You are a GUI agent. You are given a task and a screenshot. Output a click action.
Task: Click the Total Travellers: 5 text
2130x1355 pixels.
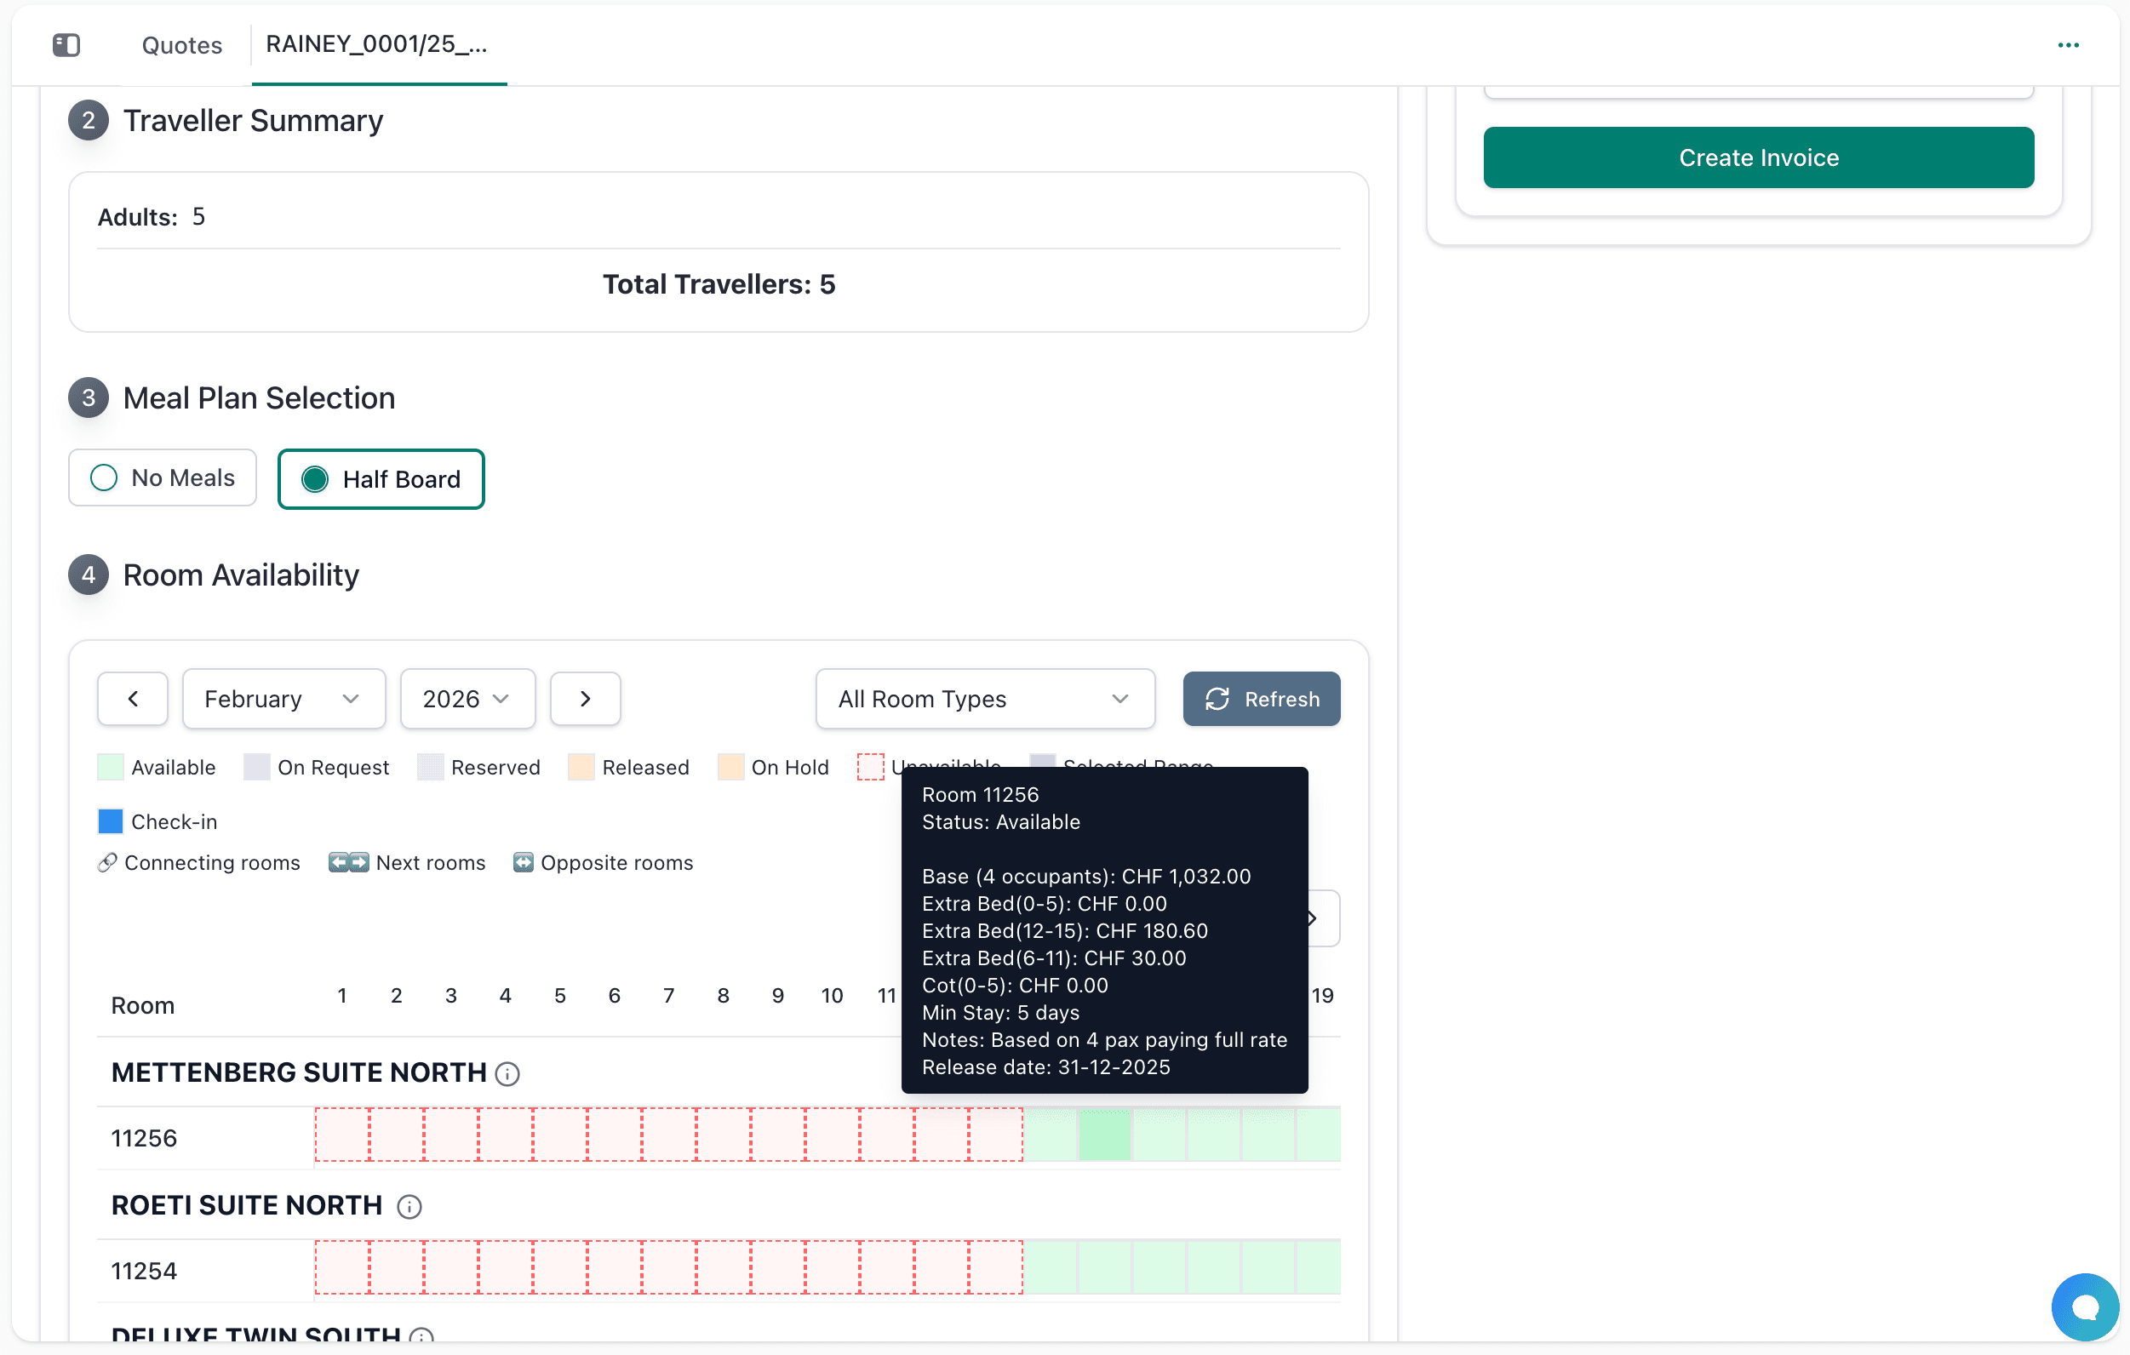pyautogui.click(x=719, y=284)
